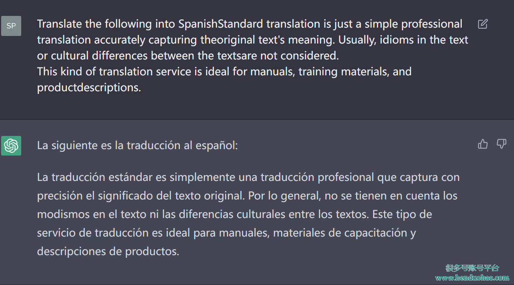Click the edit message pencil icon
Image resolution: width=514 pixels, height=285 pixels.
click(483, 24)
